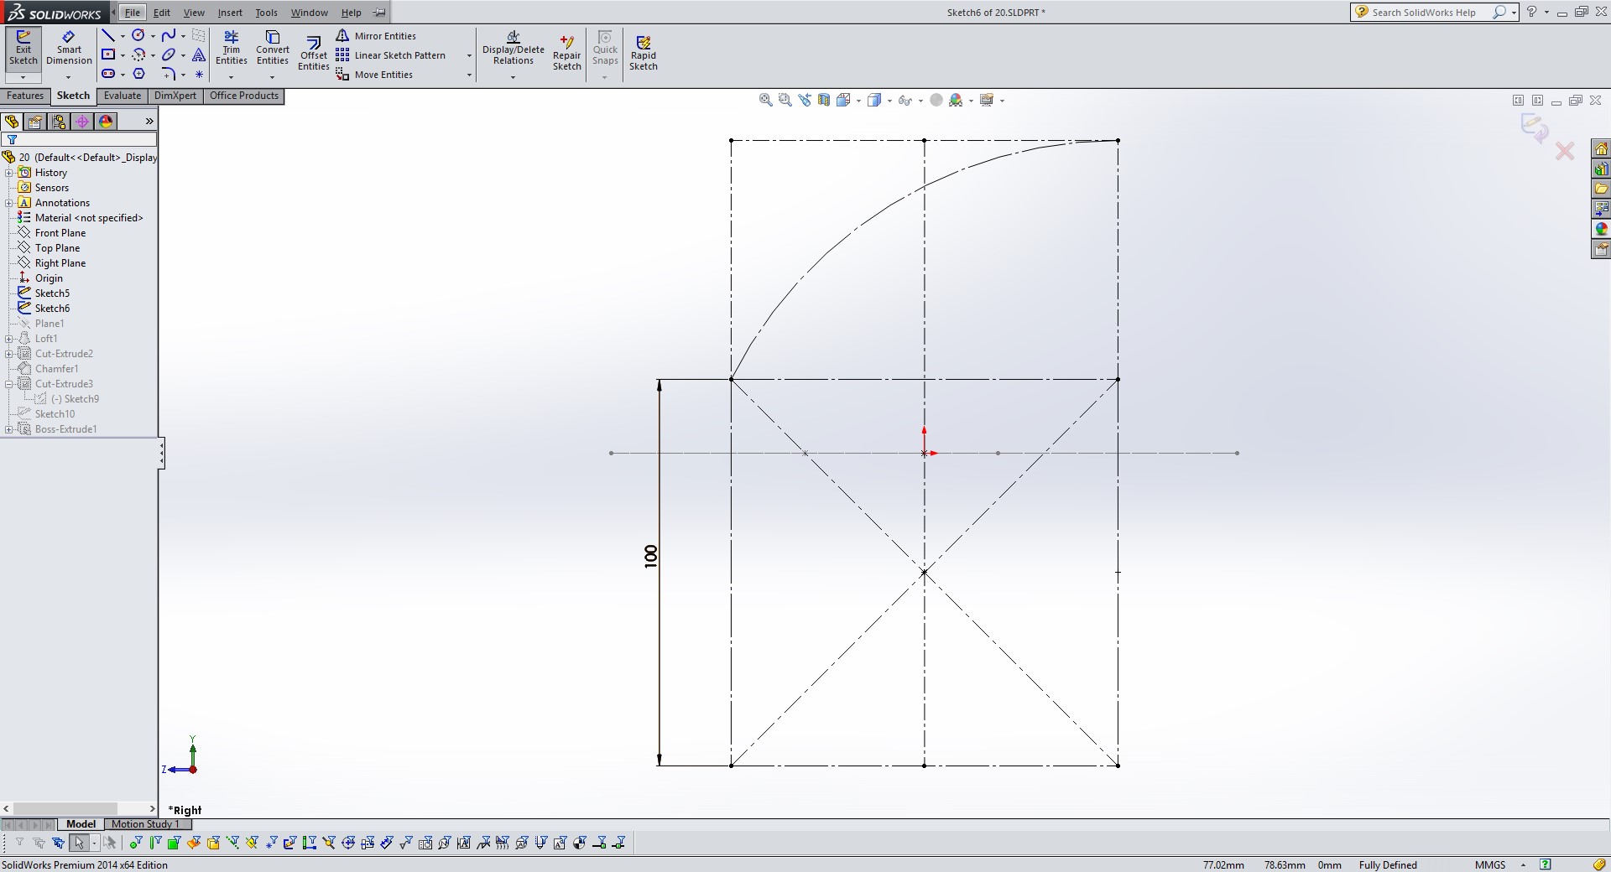Open the ConfigurationManager tab
This screenshot has height=872, width=1611.
[59, 122]
